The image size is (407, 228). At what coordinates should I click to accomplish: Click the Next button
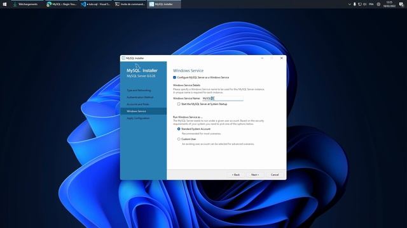point(255,175)
